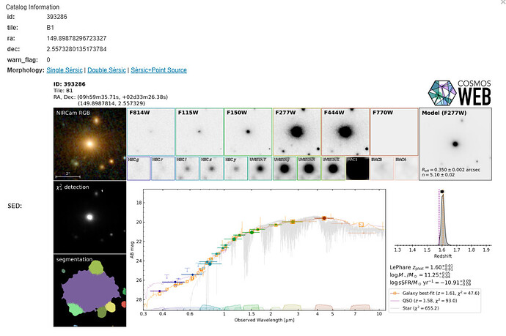This screenshot has height=336, width=506.
Task: Click the bold ID: 393286 figure title
Action: coord(70,84)
